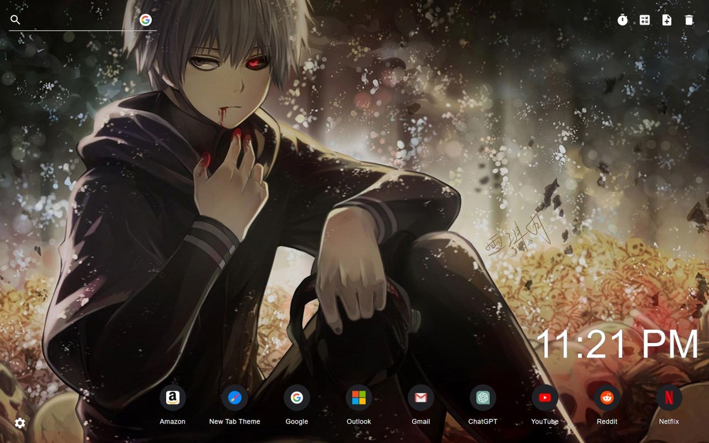Click the Google logo in the search bar
The width and height of the screenshot is (709, 443).
[x=146, y=20]
